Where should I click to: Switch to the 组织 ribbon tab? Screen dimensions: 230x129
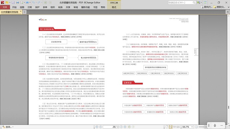pyautogui.click(x=53, y=7)
